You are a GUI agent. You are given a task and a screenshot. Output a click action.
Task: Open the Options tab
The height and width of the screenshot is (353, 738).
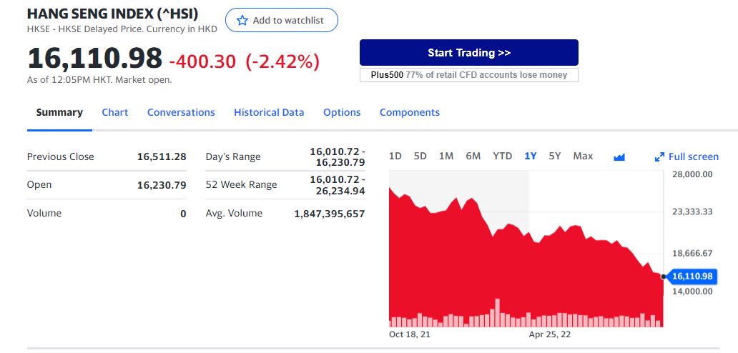(342, 112)
